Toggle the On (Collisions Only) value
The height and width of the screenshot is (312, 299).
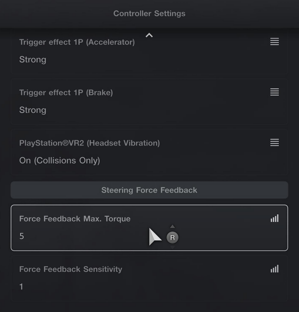pos(60,160)
